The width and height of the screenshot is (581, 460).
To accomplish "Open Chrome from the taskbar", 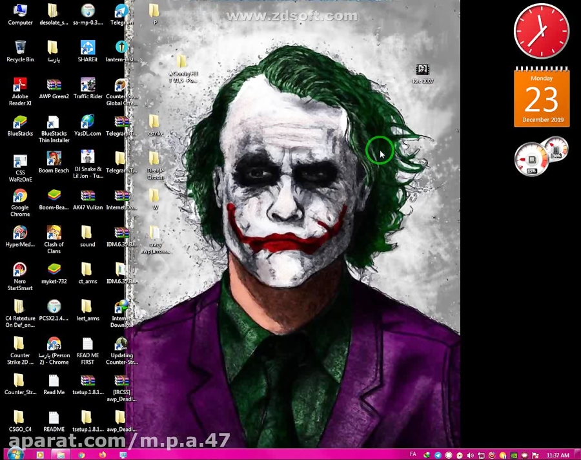I will coord(81,455).
